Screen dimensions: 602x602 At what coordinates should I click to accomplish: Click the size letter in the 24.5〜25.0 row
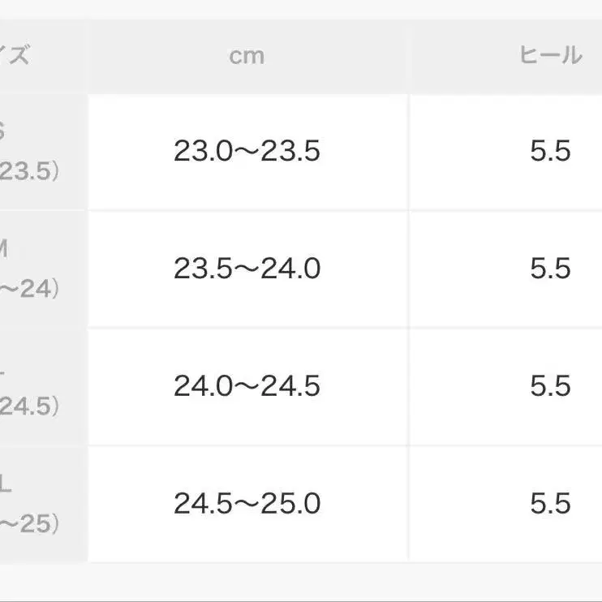tap(5, 485)
